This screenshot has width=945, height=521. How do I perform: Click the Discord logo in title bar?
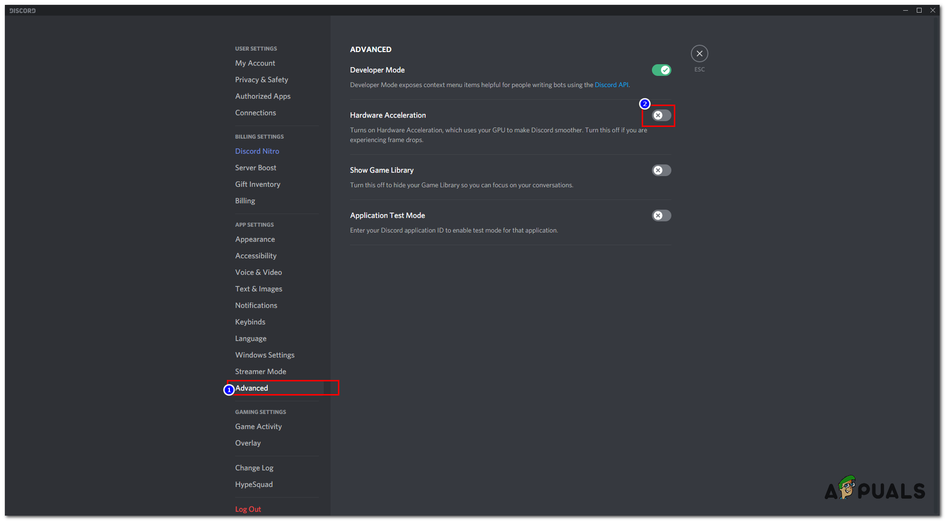click(22, 10)
